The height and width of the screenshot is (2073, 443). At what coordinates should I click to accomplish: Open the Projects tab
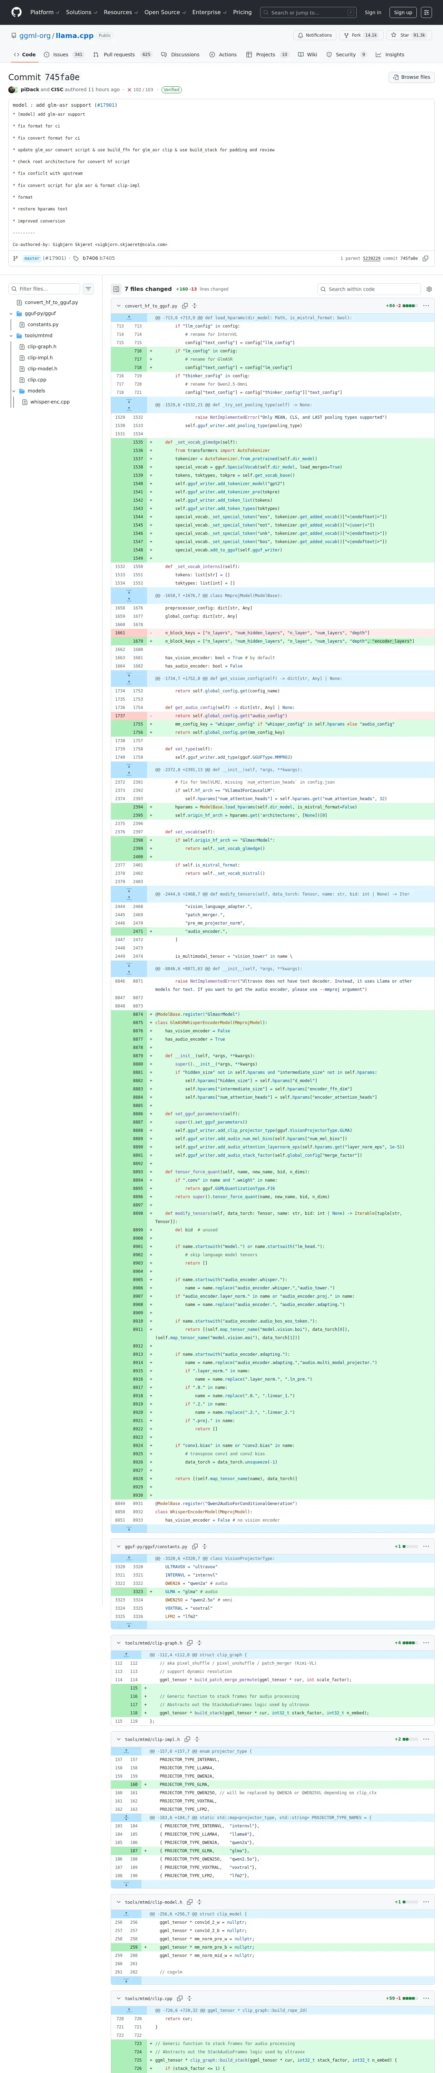(268, 55)
